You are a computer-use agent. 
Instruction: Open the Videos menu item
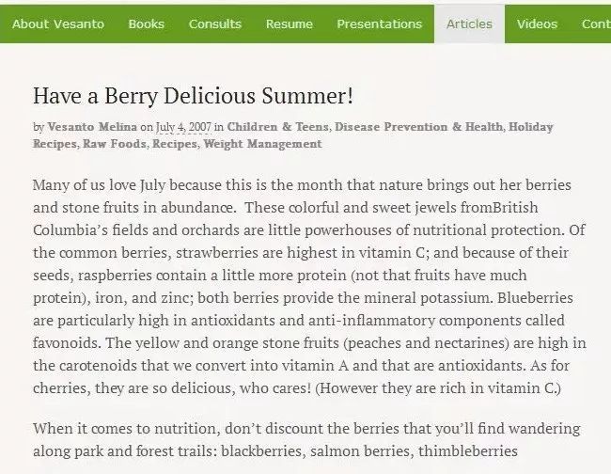pyautogui.click(x=537, y=24)
